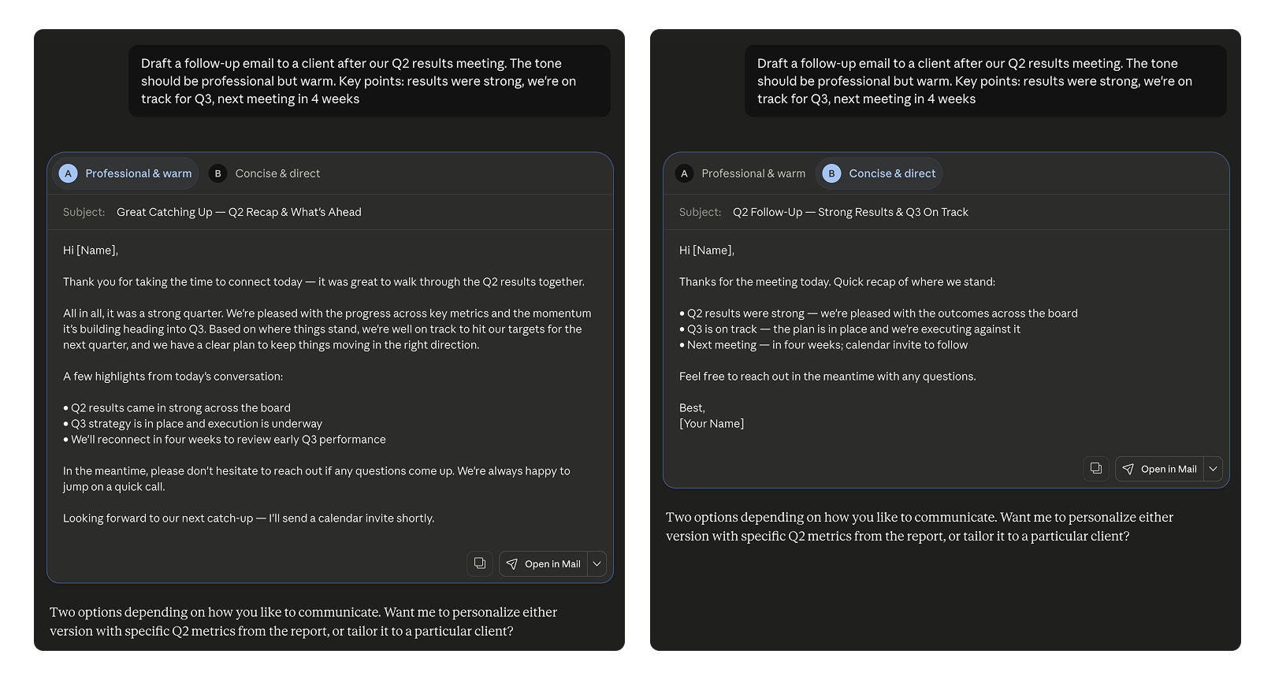Click the subject line 'Great Catching Up — Q2 Recap'
Viewport: 1275px width, 680px height.
tap(239, 211)
